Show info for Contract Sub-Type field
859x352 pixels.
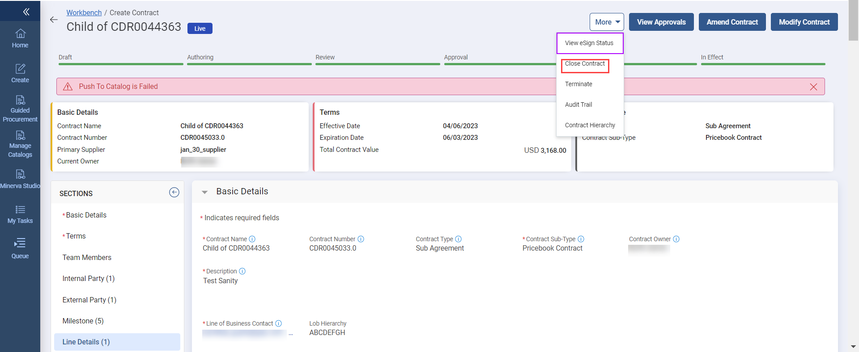click(x=581, y=239)
